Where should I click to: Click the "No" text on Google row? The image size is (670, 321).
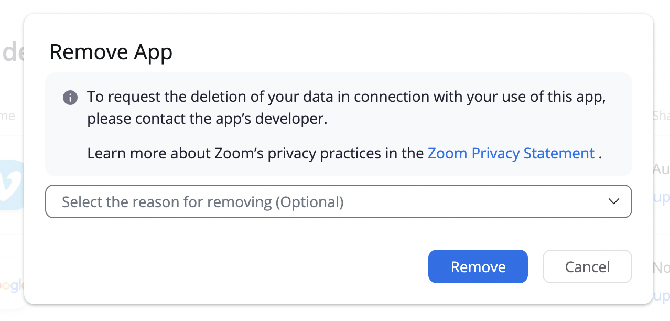[x=661, y=267]
